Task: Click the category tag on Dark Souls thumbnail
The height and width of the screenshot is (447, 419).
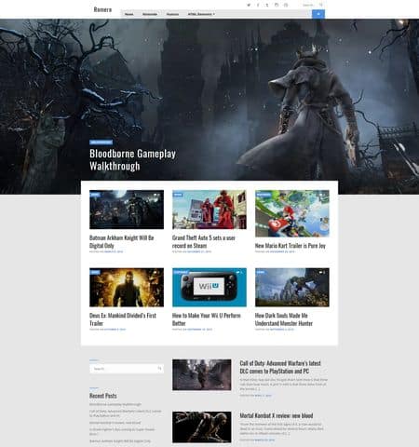Action: [261, 272]
